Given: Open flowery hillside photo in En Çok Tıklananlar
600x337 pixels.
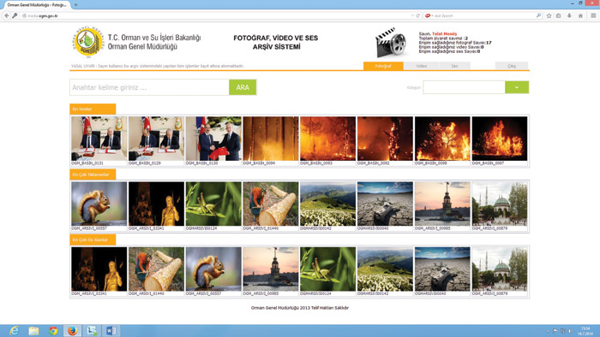Looking at the screenshot, I should coord(328,204).
